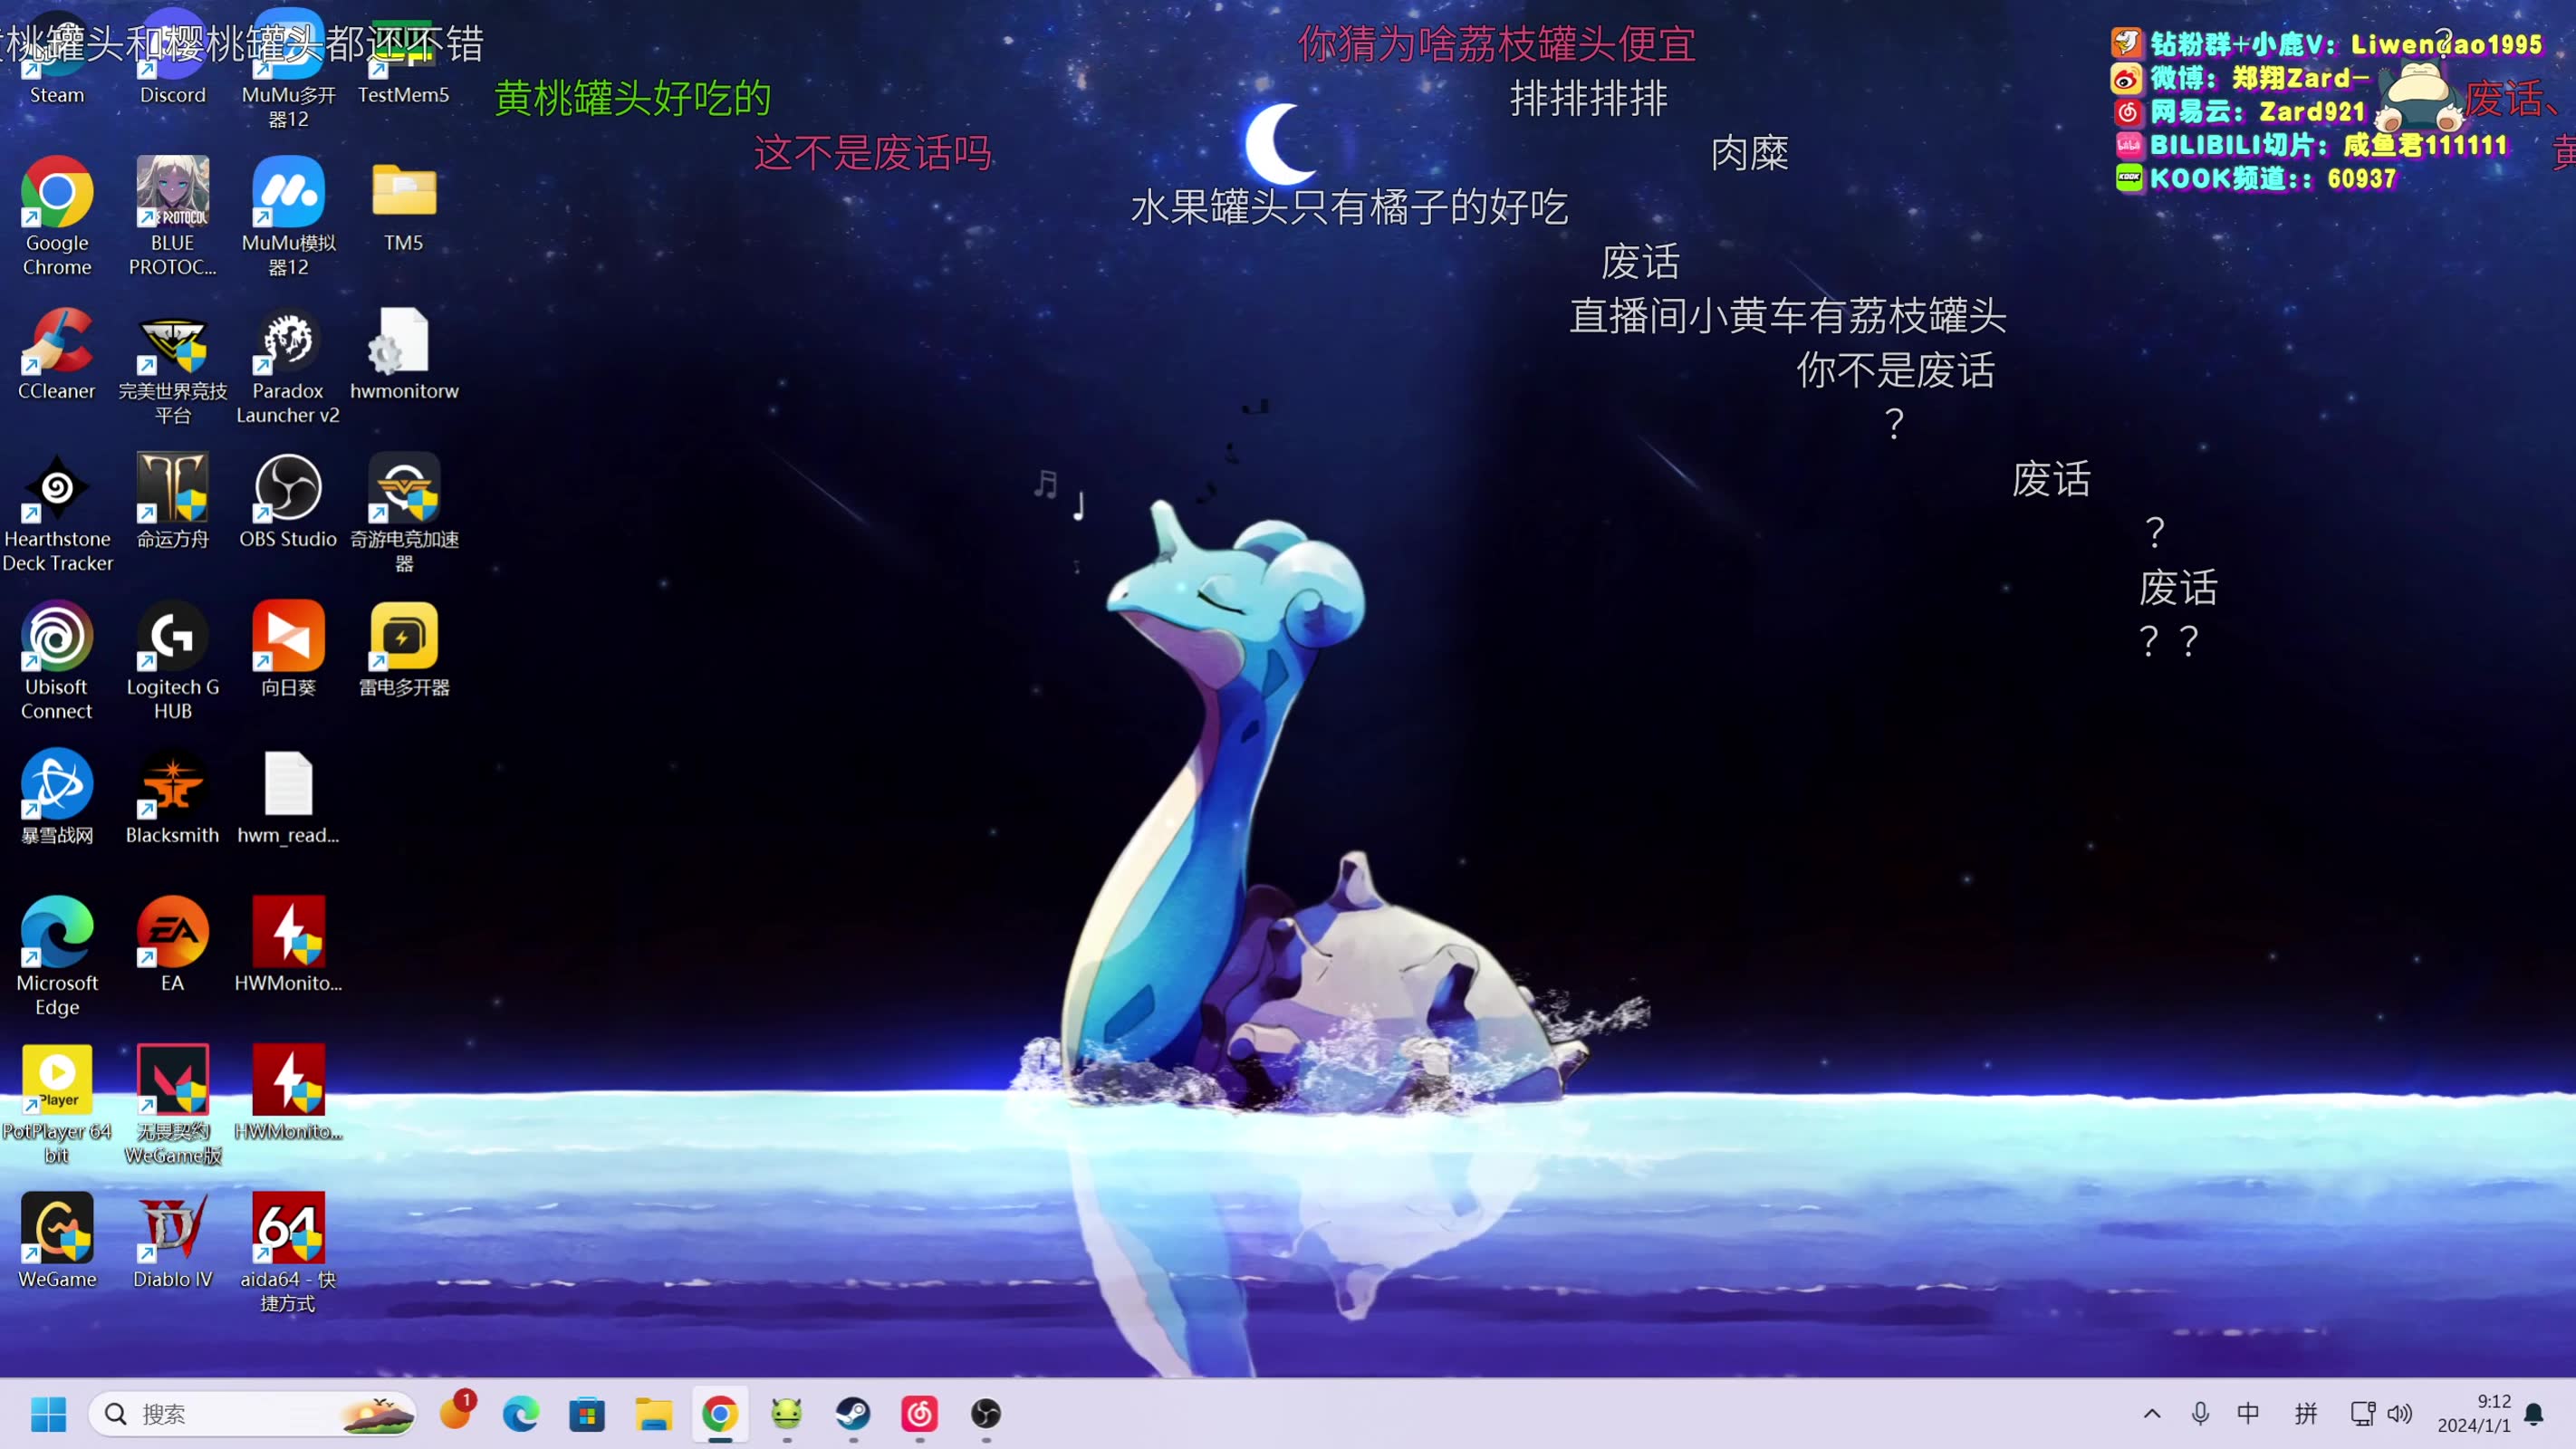Open the clock showing 9:12 2024/1/1
Viewport: 2576px width, 1449px height.
pos(2474,1414)
